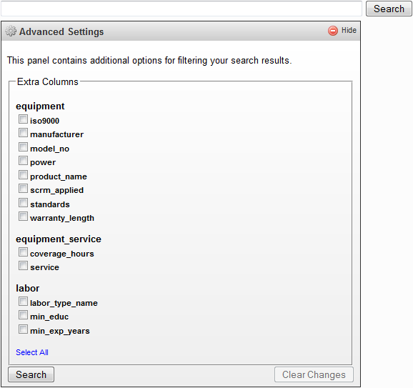Viewport: 413px width, 388px height.
Task: Toggle the power checkbox
Action: pyautogui.click(x=23, y=161)
